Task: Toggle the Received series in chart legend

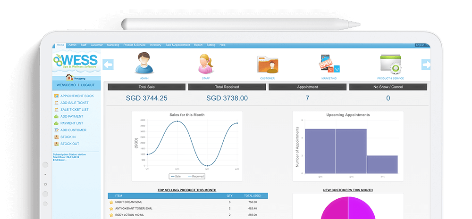Action: pos(196,177)
